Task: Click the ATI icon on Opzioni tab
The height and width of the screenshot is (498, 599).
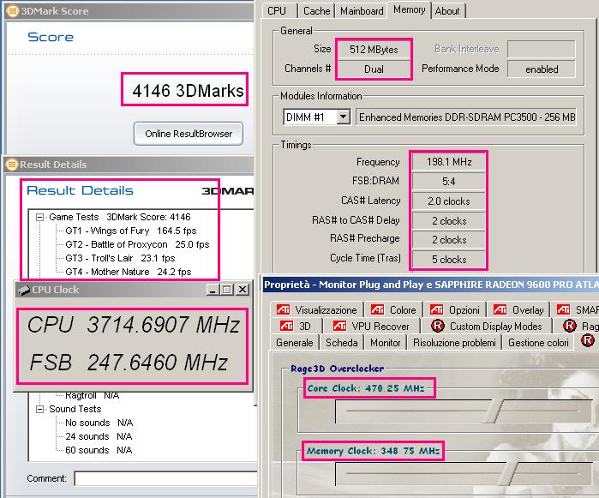Action: pos(437,309)
